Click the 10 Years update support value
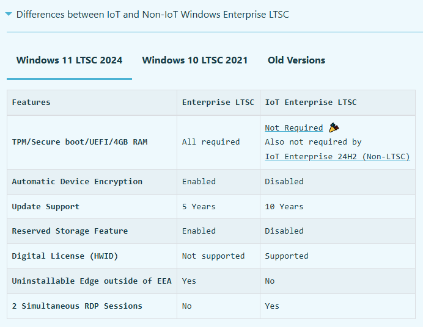This screenshot has height=327, width=423. (x=284, y=207)
